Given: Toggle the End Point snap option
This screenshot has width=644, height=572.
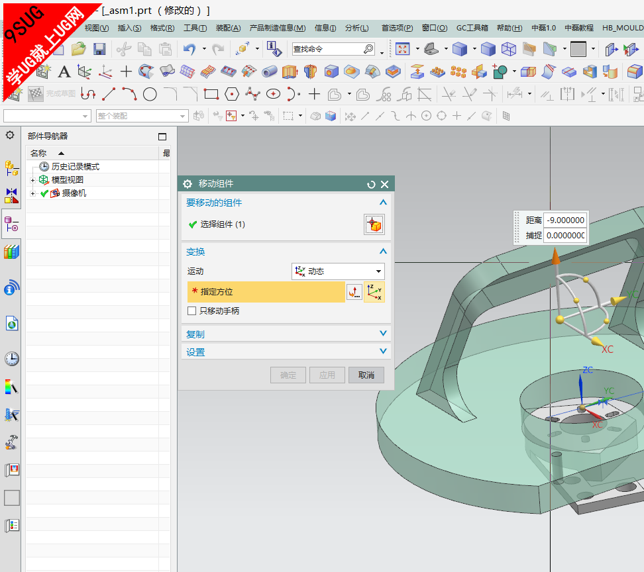Looking at the screenshot, I should click(365, 116).
